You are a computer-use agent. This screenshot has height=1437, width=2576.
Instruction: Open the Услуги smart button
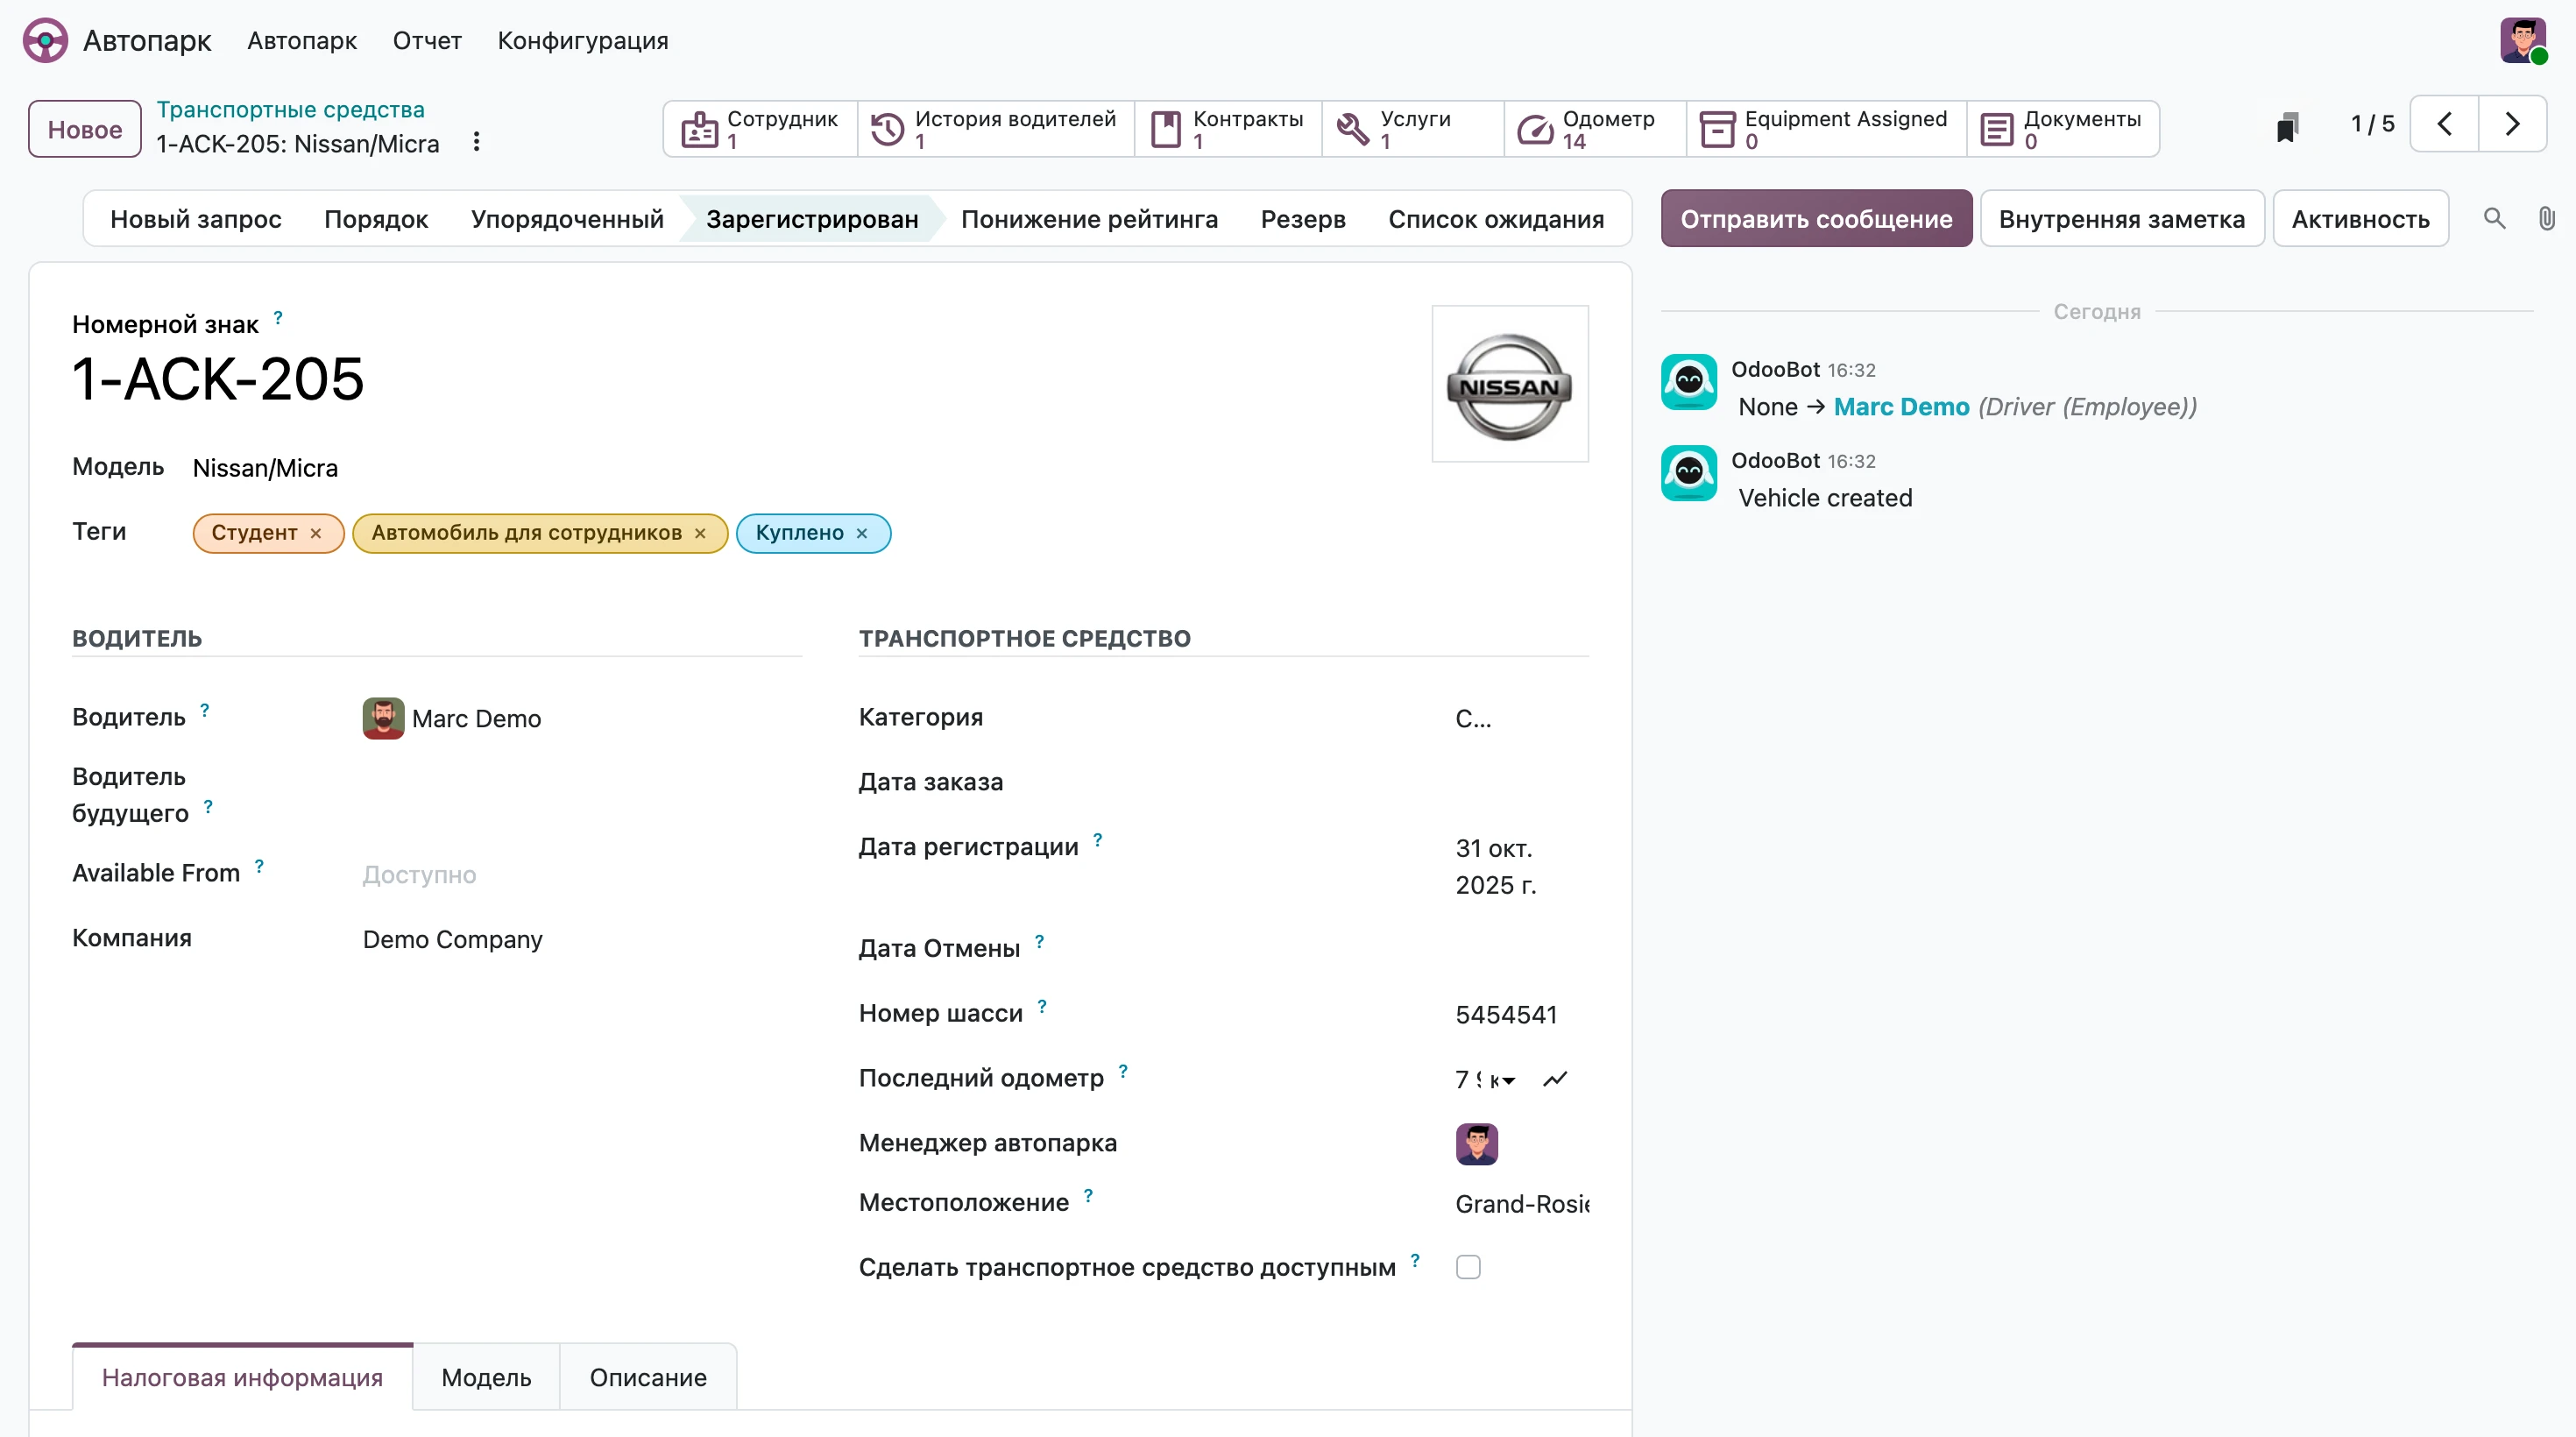point(1412,129)
